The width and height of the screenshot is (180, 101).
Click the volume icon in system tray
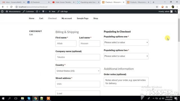(x=163, y=98)
